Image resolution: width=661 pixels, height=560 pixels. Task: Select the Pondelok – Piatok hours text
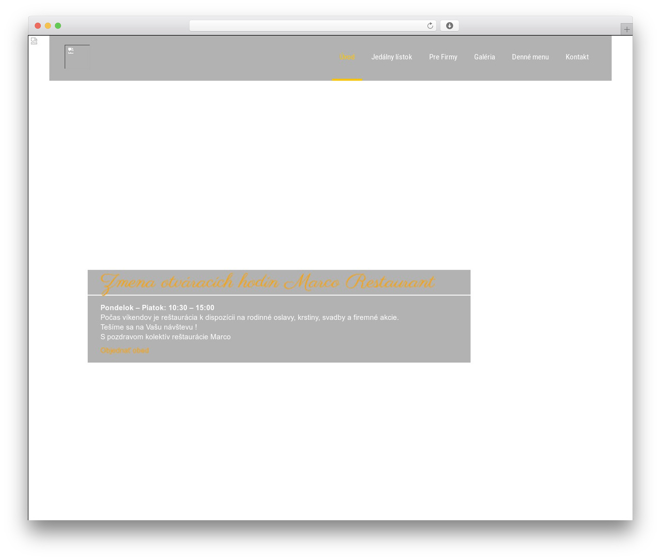point(158,307)
